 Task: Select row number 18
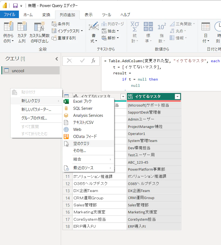68,226
